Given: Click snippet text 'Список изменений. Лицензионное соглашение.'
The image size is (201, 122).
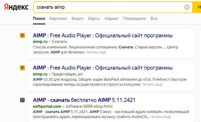Looking at the screenshot, I should click(75, 47).
